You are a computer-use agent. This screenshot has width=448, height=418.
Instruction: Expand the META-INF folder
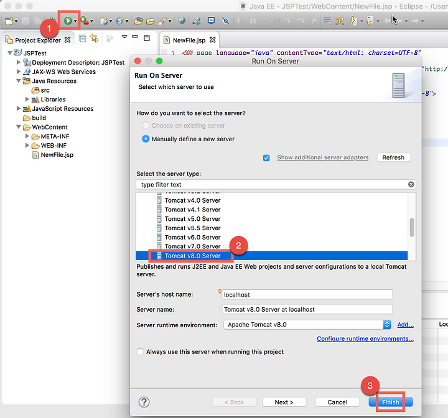tap(27, 136)
